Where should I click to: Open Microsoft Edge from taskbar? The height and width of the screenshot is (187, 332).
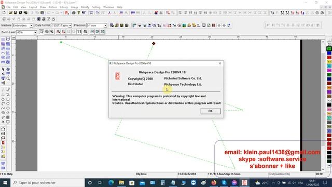coord(111,182)
